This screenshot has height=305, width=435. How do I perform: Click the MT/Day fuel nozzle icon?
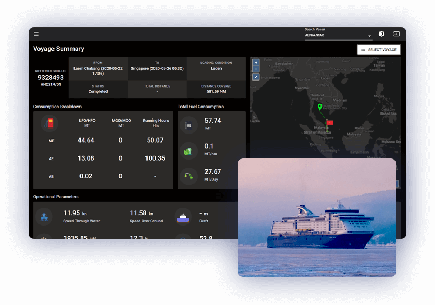189,176
